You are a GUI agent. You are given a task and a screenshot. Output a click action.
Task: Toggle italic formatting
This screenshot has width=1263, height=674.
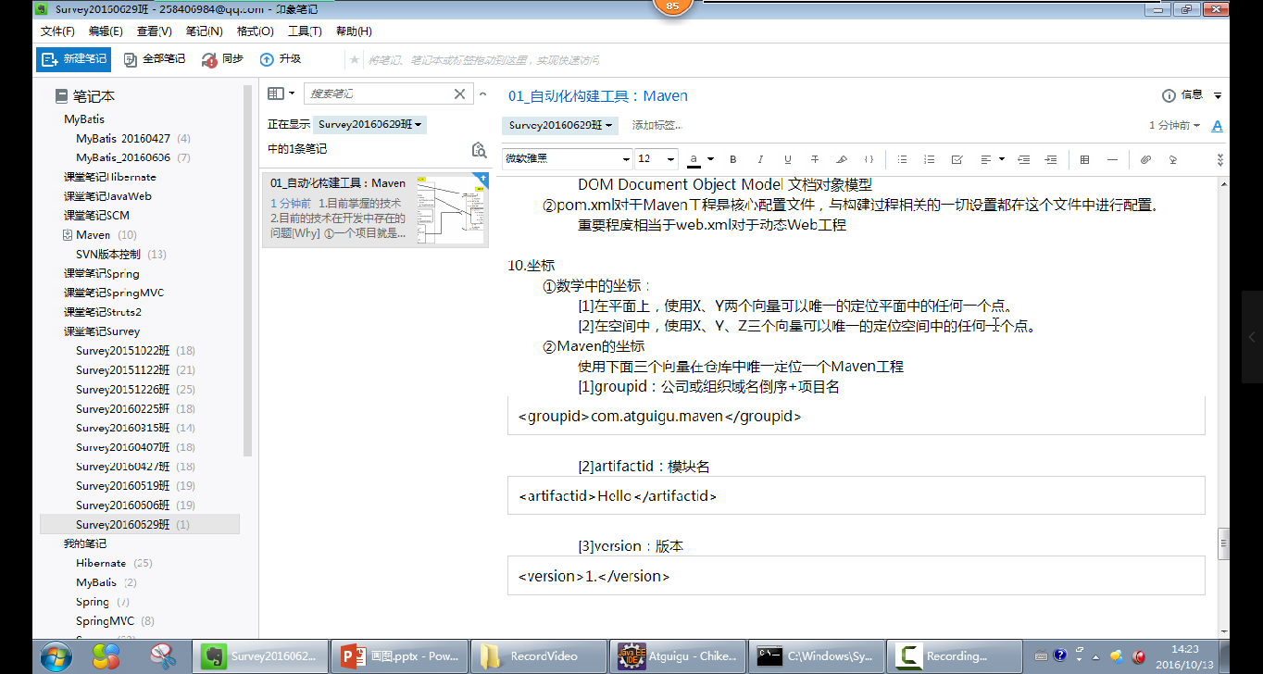click(760, 159)
